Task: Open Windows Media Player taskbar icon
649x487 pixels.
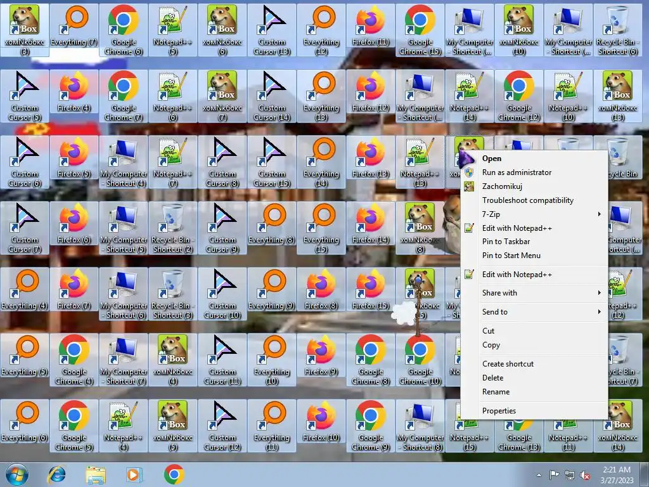Action: point(134,474)
